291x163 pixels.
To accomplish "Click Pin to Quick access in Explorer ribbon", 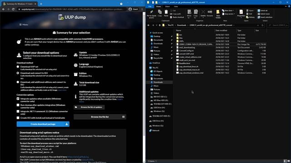I will pyautogui.click(x=151, y=14).
